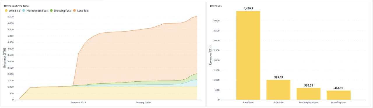Click the 4,490.9 value label
This screenshot has width=373, height=108.
coord(248,8)
